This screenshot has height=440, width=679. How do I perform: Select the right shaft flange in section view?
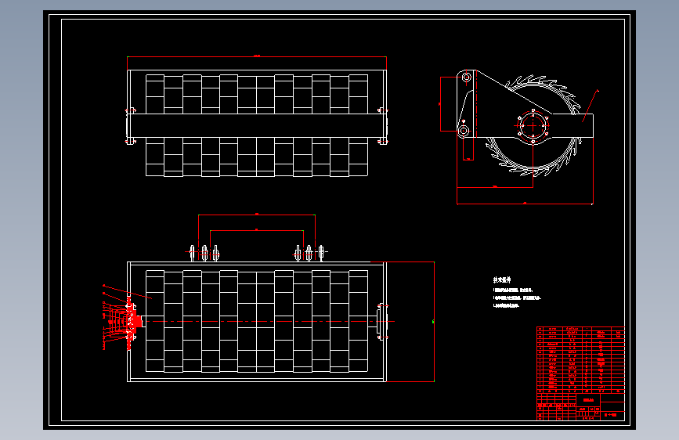381,321
